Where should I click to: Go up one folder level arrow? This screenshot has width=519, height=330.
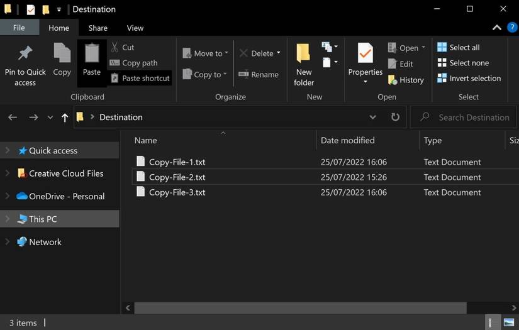65,118
